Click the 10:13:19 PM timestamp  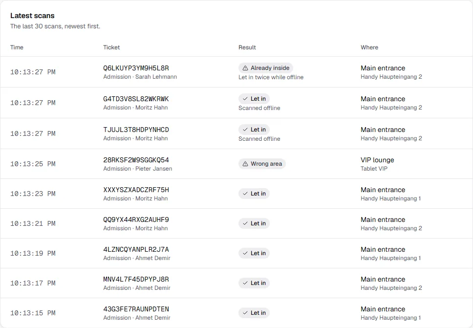33,254
